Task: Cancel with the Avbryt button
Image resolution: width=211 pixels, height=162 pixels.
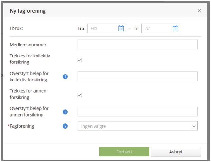Action: coord(176,152)
